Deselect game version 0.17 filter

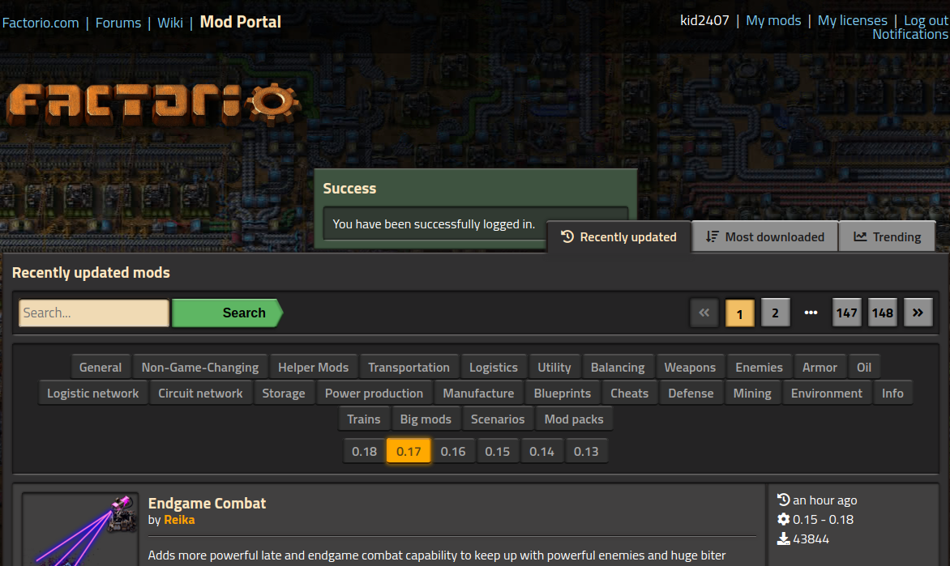pyautogui.click(x=409, y=452)
